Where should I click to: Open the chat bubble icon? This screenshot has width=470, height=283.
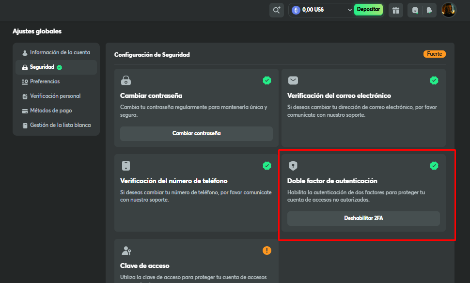point(415,9)
